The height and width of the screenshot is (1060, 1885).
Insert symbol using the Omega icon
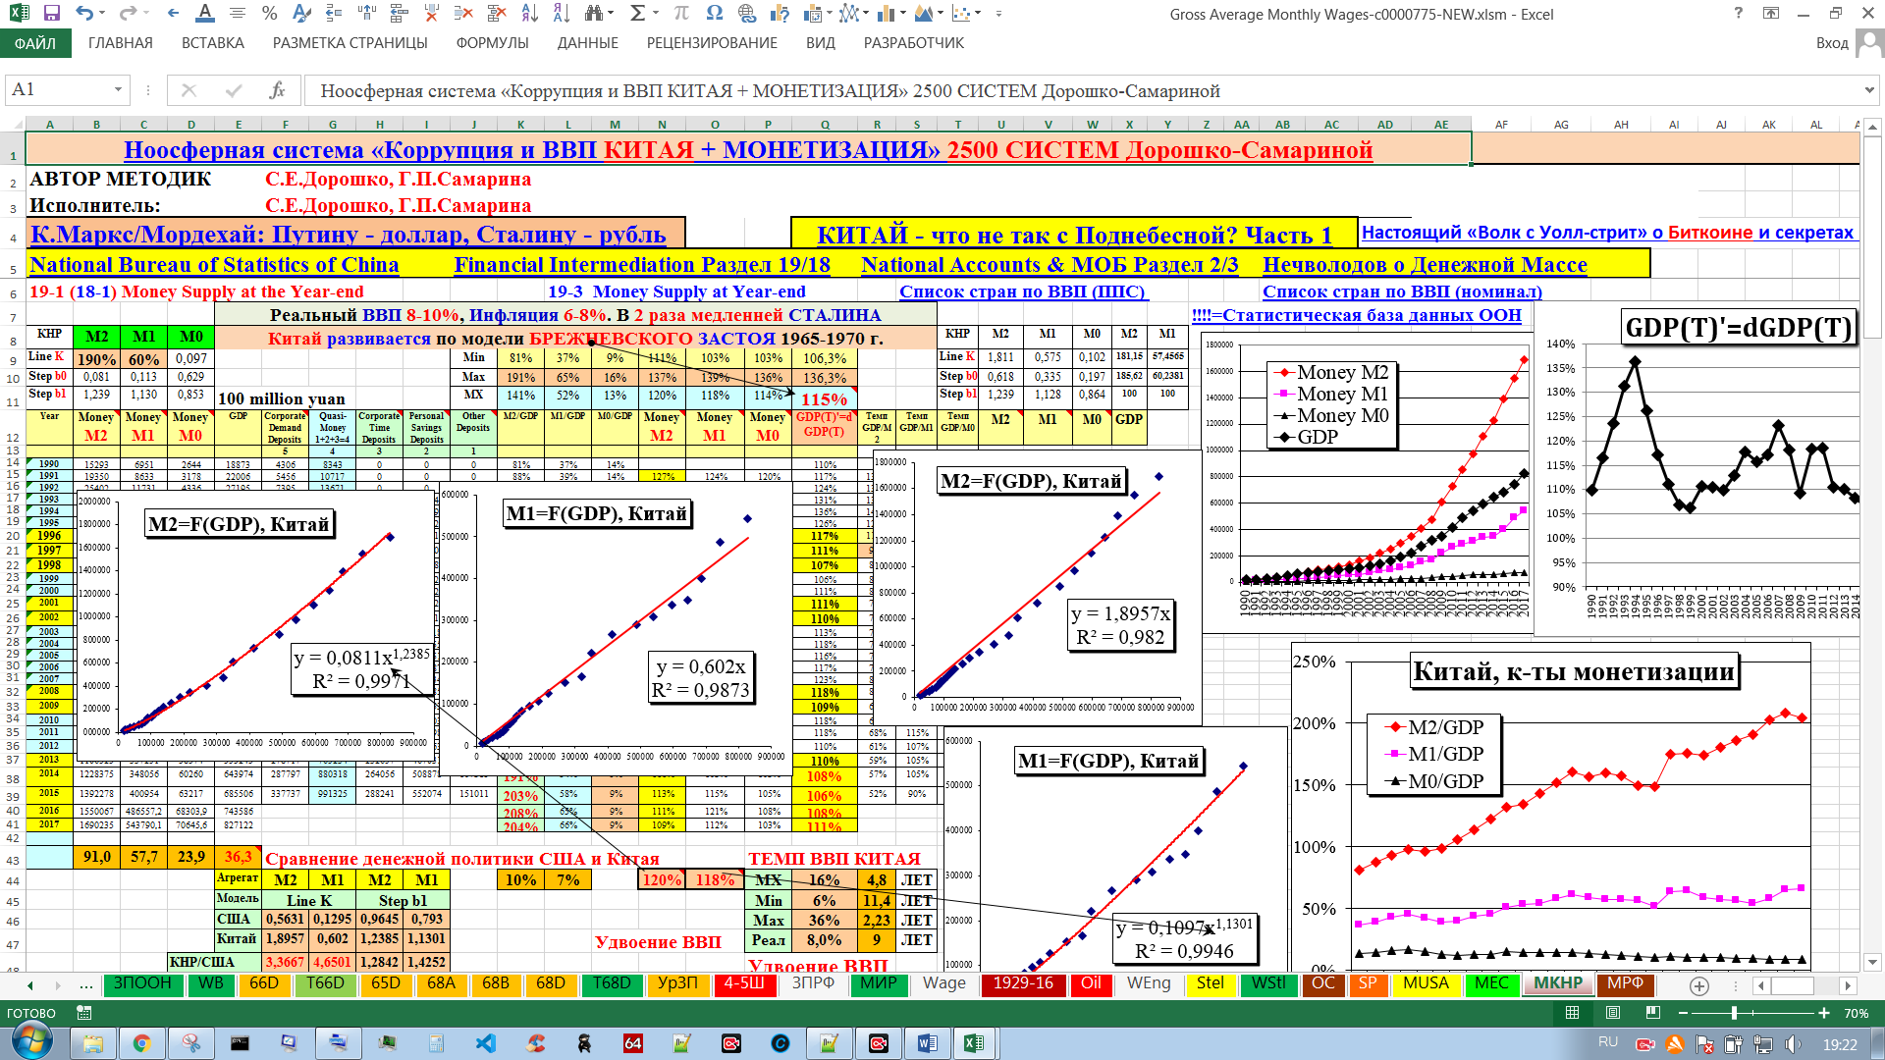[x=714, y=14]
